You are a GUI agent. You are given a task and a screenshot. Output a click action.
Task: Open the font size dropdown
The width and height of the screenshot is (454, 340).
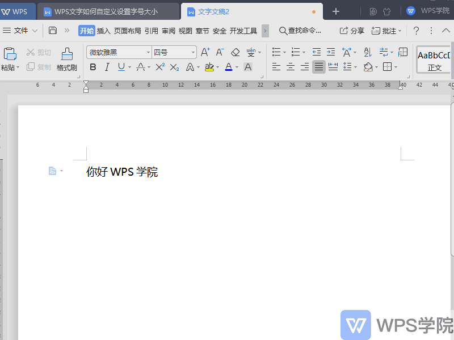tap(192, 52)
